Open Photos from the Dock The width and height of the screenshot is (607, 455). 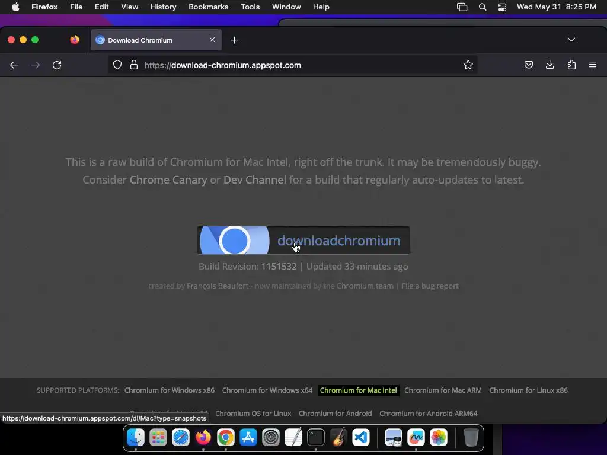point(438,438)
